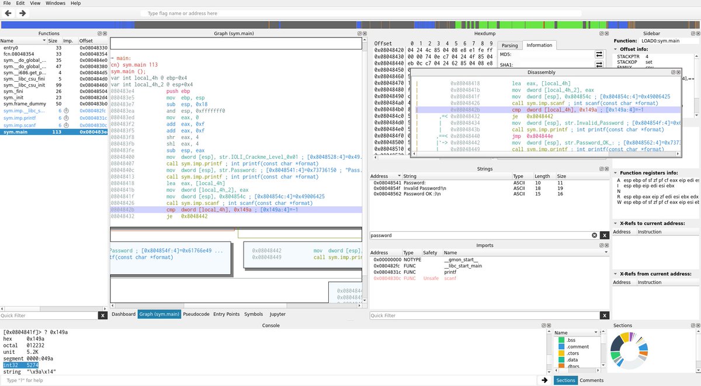
Task: Execute console command with the arrow button
Action: [544, 380]
